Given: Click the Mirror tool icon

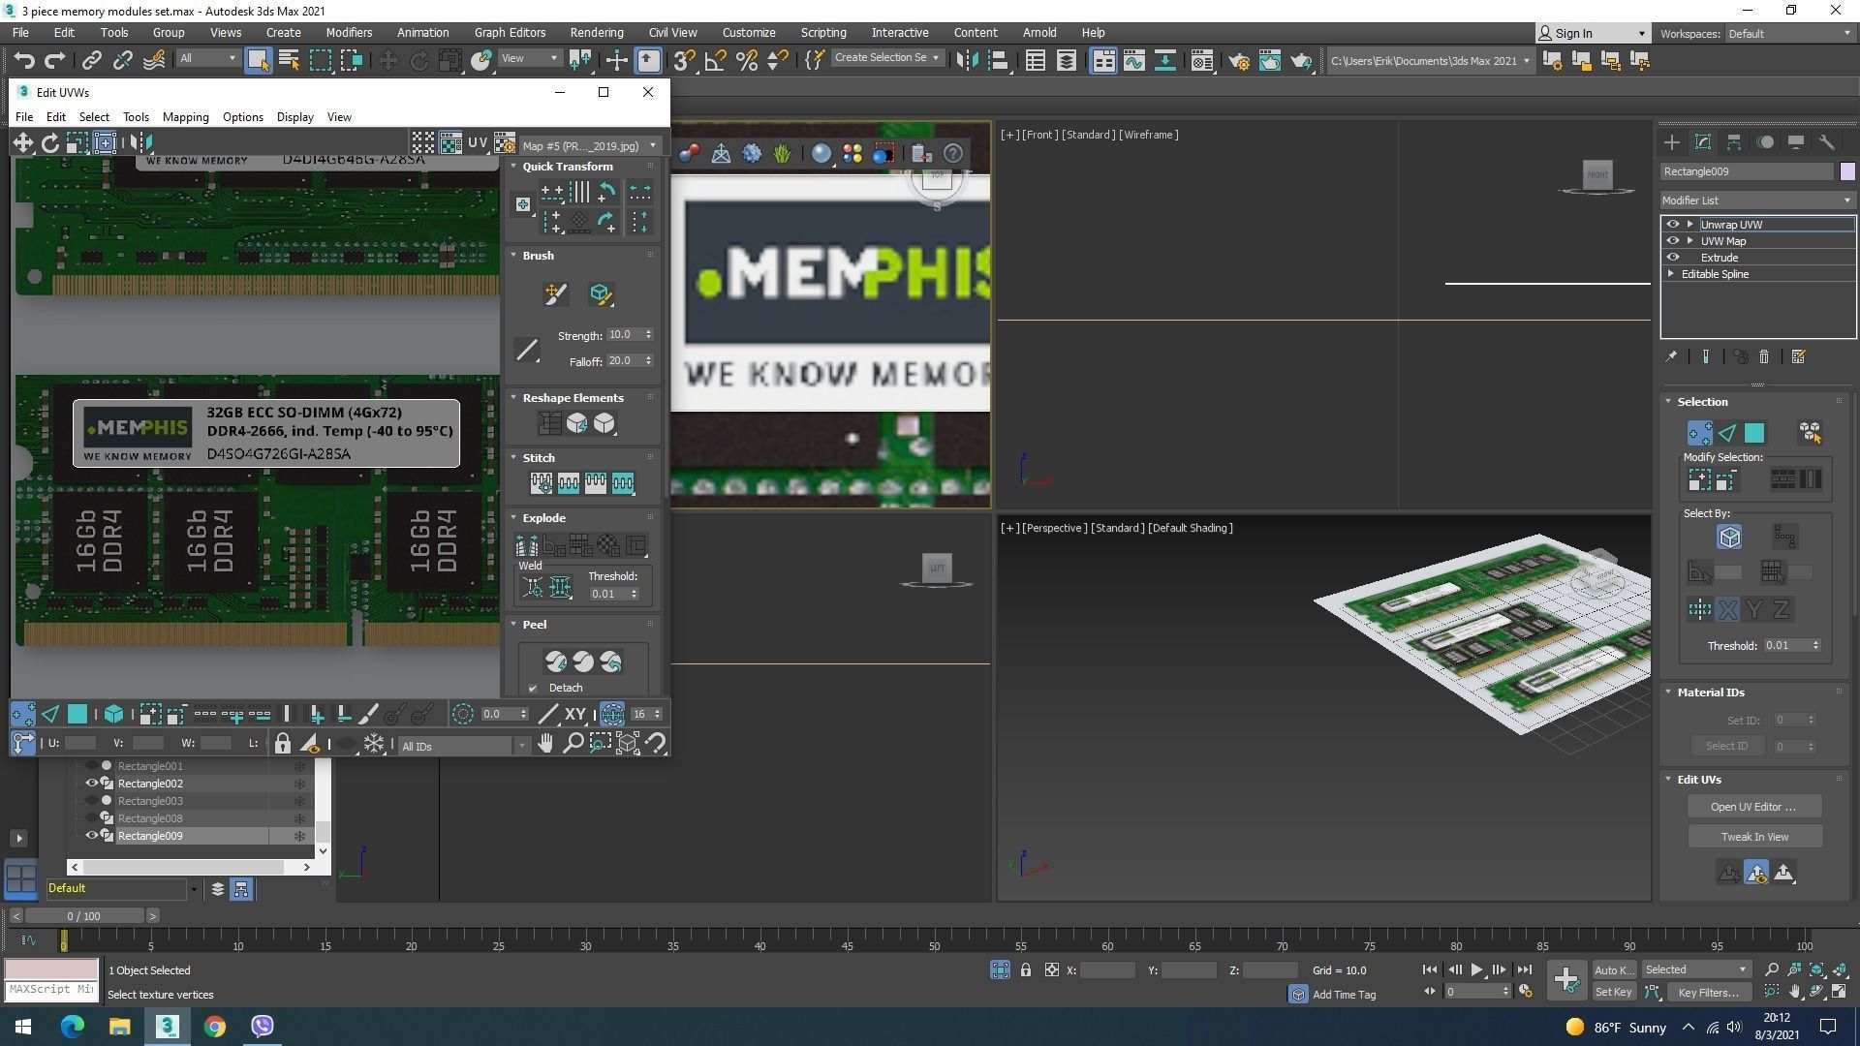Looking at the screenshot, I should [967, 60].
